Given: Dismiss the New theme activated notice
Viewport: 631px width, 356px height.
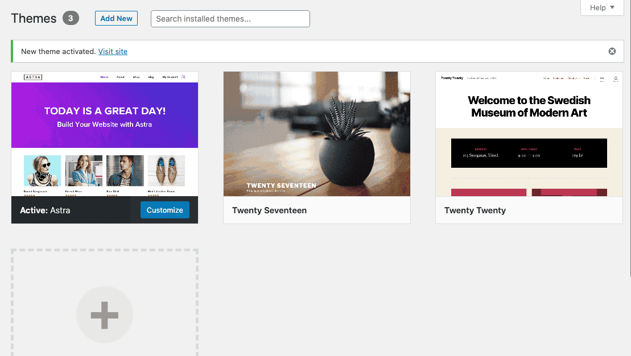Looking at the screenshot, I should click(x=612, y=51).
